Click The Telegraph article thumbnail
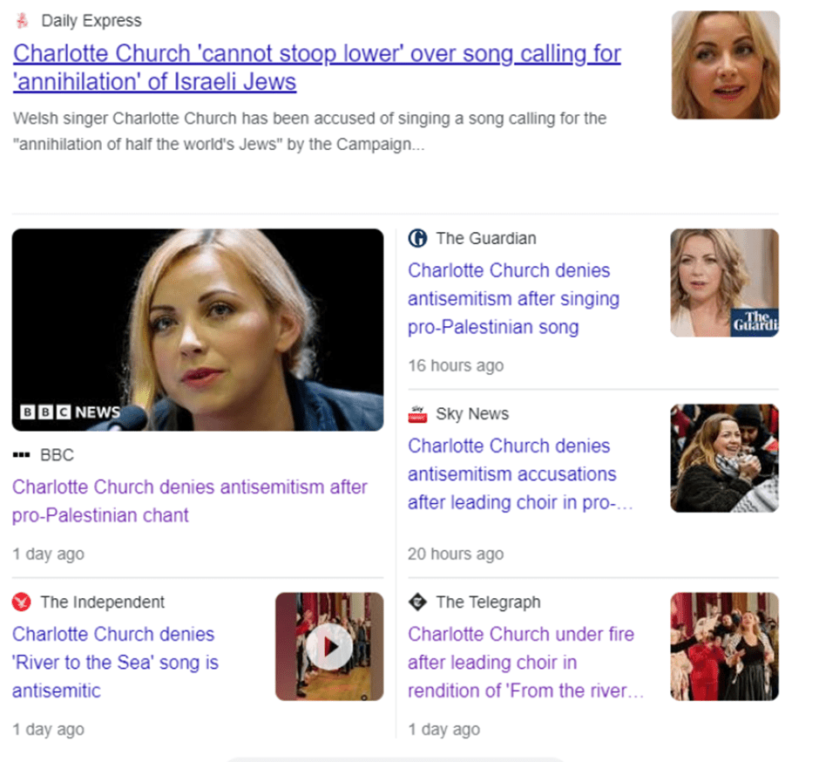819x762 pixels. pyautogui.click(x=724, y=646)
